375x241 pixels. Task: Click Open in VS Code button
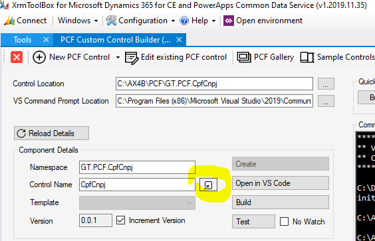coord(281,183)
